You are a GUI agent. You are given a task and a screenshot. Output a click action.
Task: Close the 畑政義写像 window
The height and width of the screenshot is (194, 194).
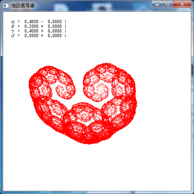182,4
